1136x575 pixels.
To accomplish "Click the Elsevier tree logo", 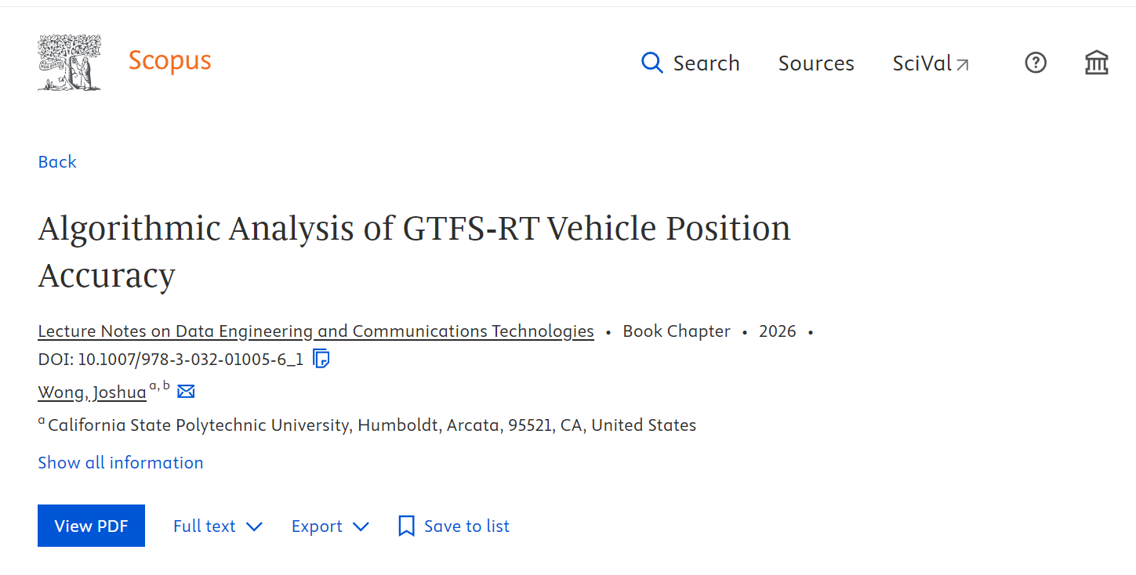I will tap(69, 62).
